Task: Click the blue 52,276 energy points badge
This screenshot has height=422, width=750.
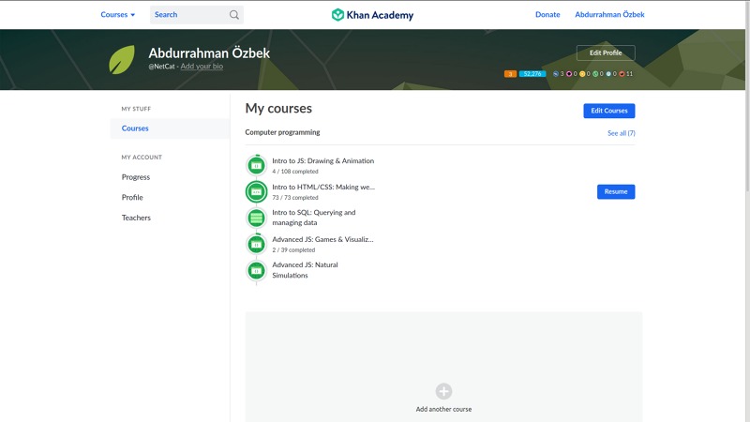Action: [532, 74]
